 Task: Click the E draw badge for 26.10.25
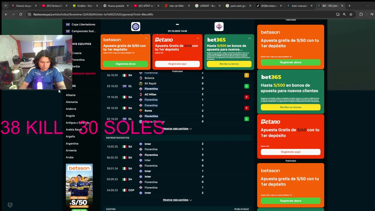pos(246,75)
